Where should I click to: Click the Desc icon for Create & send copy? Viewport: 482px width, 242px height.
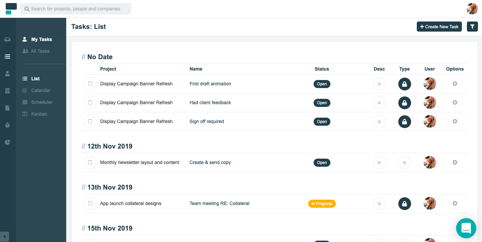tap(379, 163)
